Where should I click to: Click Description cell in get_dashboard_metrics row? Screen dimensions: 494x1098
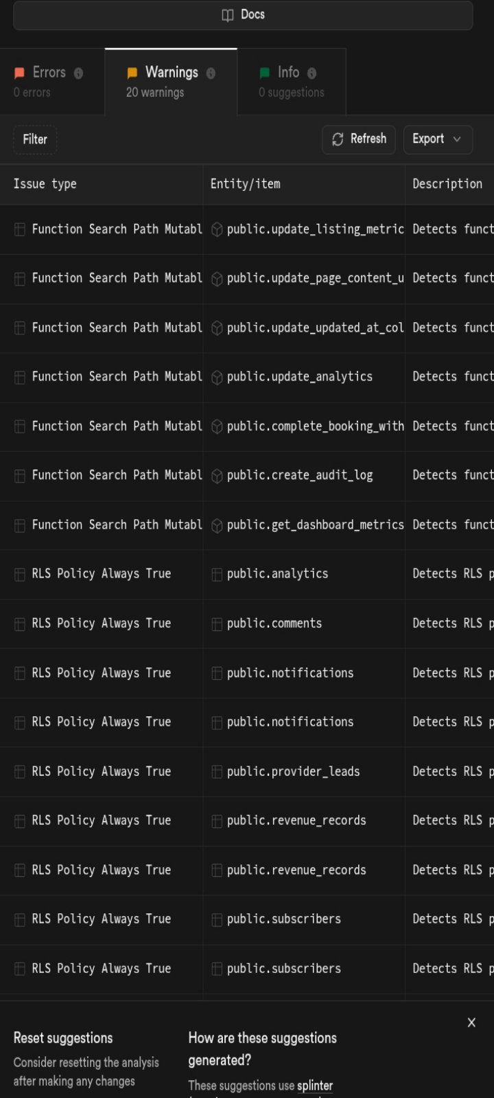pyautogui.click(x=449, y=525)
